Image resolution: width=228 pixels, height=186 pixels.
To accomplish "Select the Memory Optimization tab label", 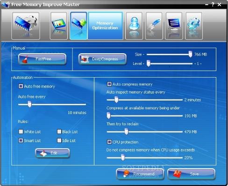I will (x=105, y=26).
